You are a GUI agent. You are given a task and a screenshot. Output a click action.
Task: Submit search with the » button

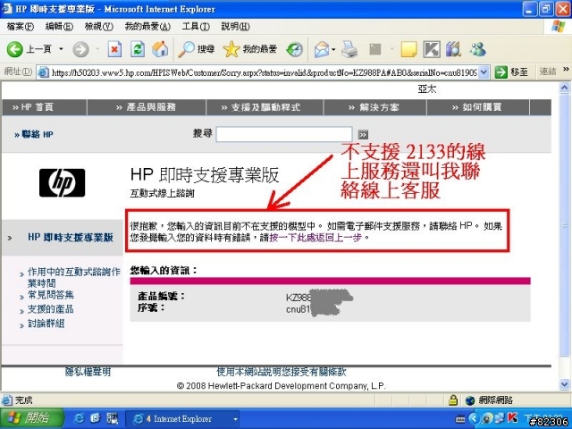[363, 135]
